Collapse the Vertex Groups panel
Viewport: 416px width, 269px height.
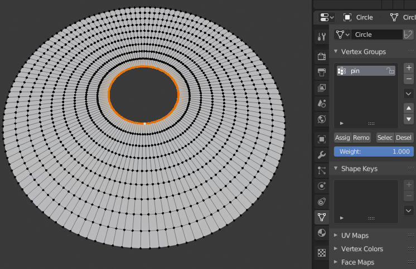tap(336, 51)
